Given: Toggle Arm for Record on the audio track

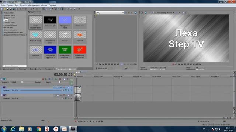Looking at the screenshot, I should click(x=43, y=79).
